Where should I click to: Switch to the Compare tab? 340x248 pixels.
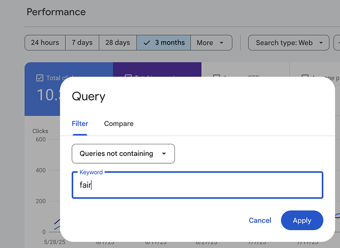(x=119, y=124)
